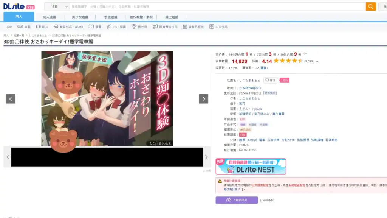
Task: Click the warning triangle notice icon
Action: tap(220, 181)
